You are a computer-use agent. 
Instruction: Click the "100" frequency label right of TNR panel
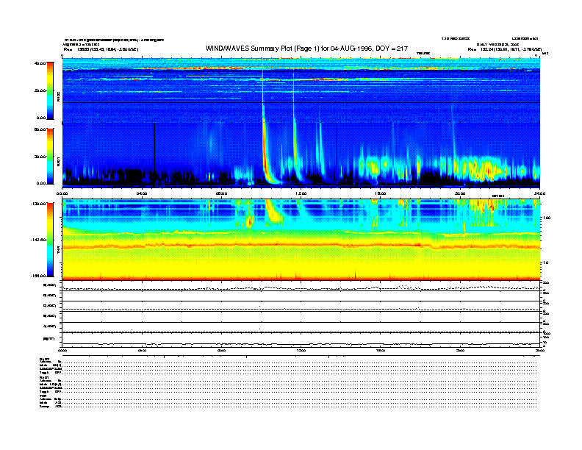[x=547, y=218]
